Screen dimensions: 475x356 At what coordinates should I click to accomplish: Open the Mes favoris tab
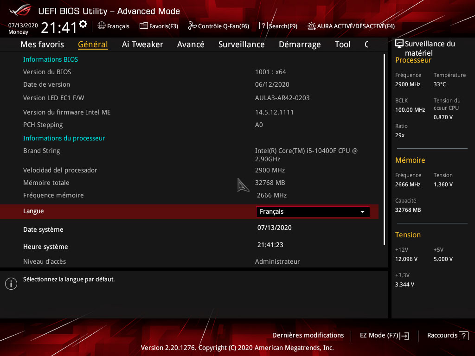coord(42,44)
